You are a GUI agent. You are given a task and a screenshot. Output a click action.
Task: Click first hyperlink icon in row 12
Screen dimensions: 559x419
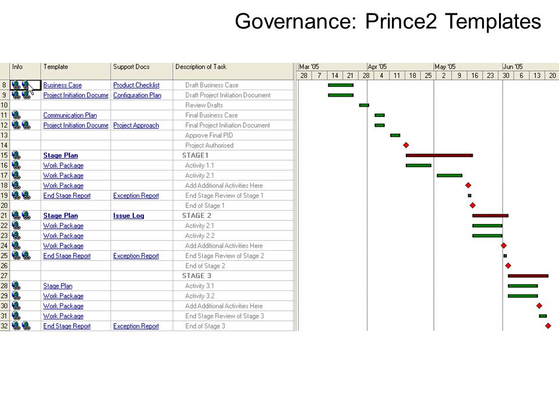[16, 125]
